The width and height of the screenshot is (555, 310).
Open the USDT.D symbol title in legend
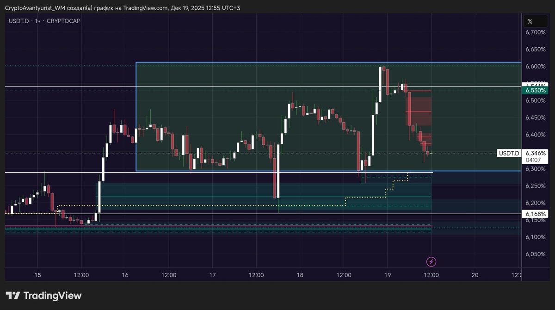pos(18,21)
